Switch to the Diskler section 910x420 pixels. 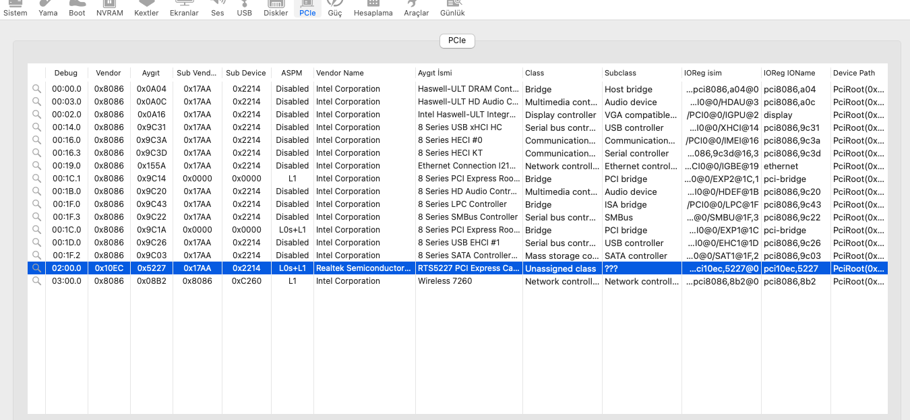click(x=276, y=9)
